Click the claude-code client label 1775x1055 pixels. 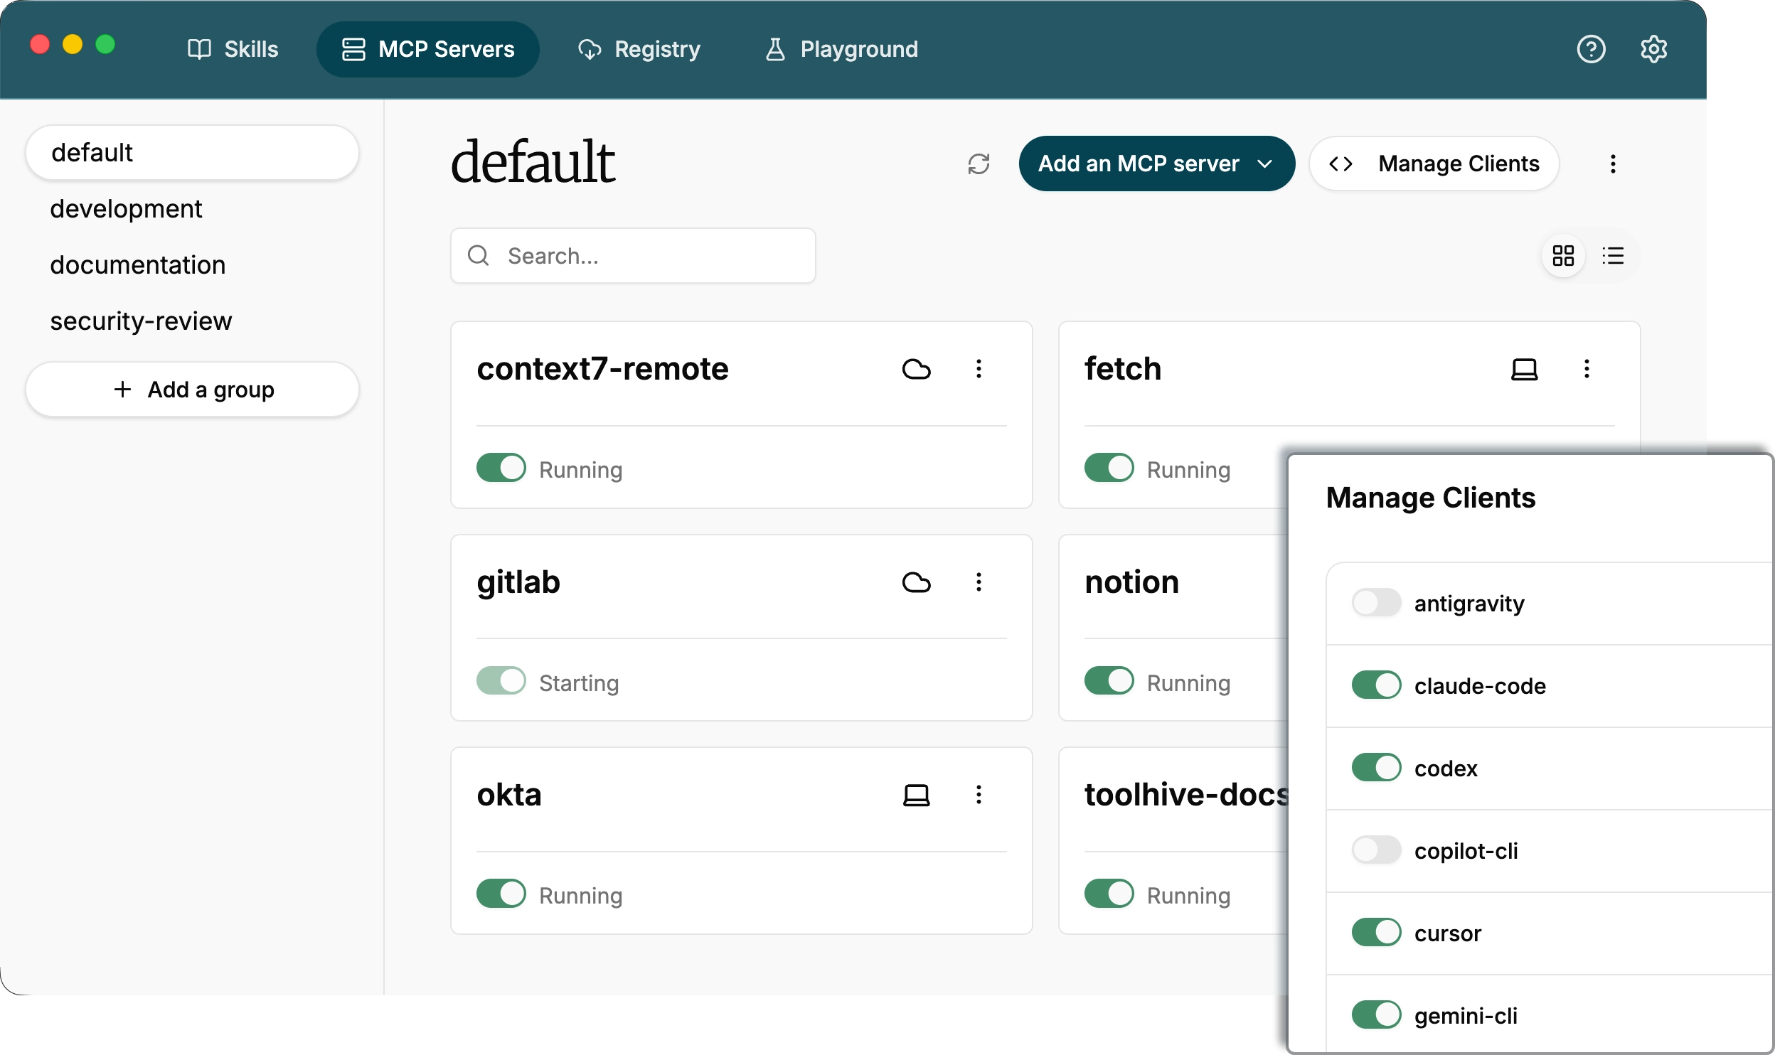click(1480, 685)
